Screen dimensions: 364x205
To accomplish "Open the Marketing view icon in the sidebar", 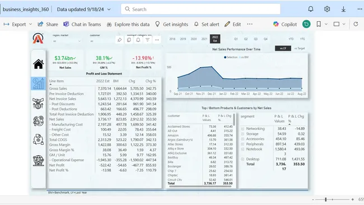I will [38, 121].
